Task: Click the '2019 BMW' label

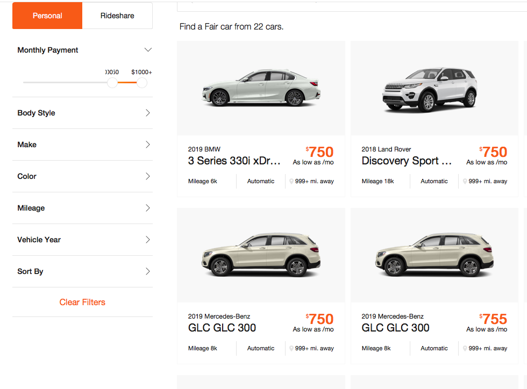Action: (204, 149)
